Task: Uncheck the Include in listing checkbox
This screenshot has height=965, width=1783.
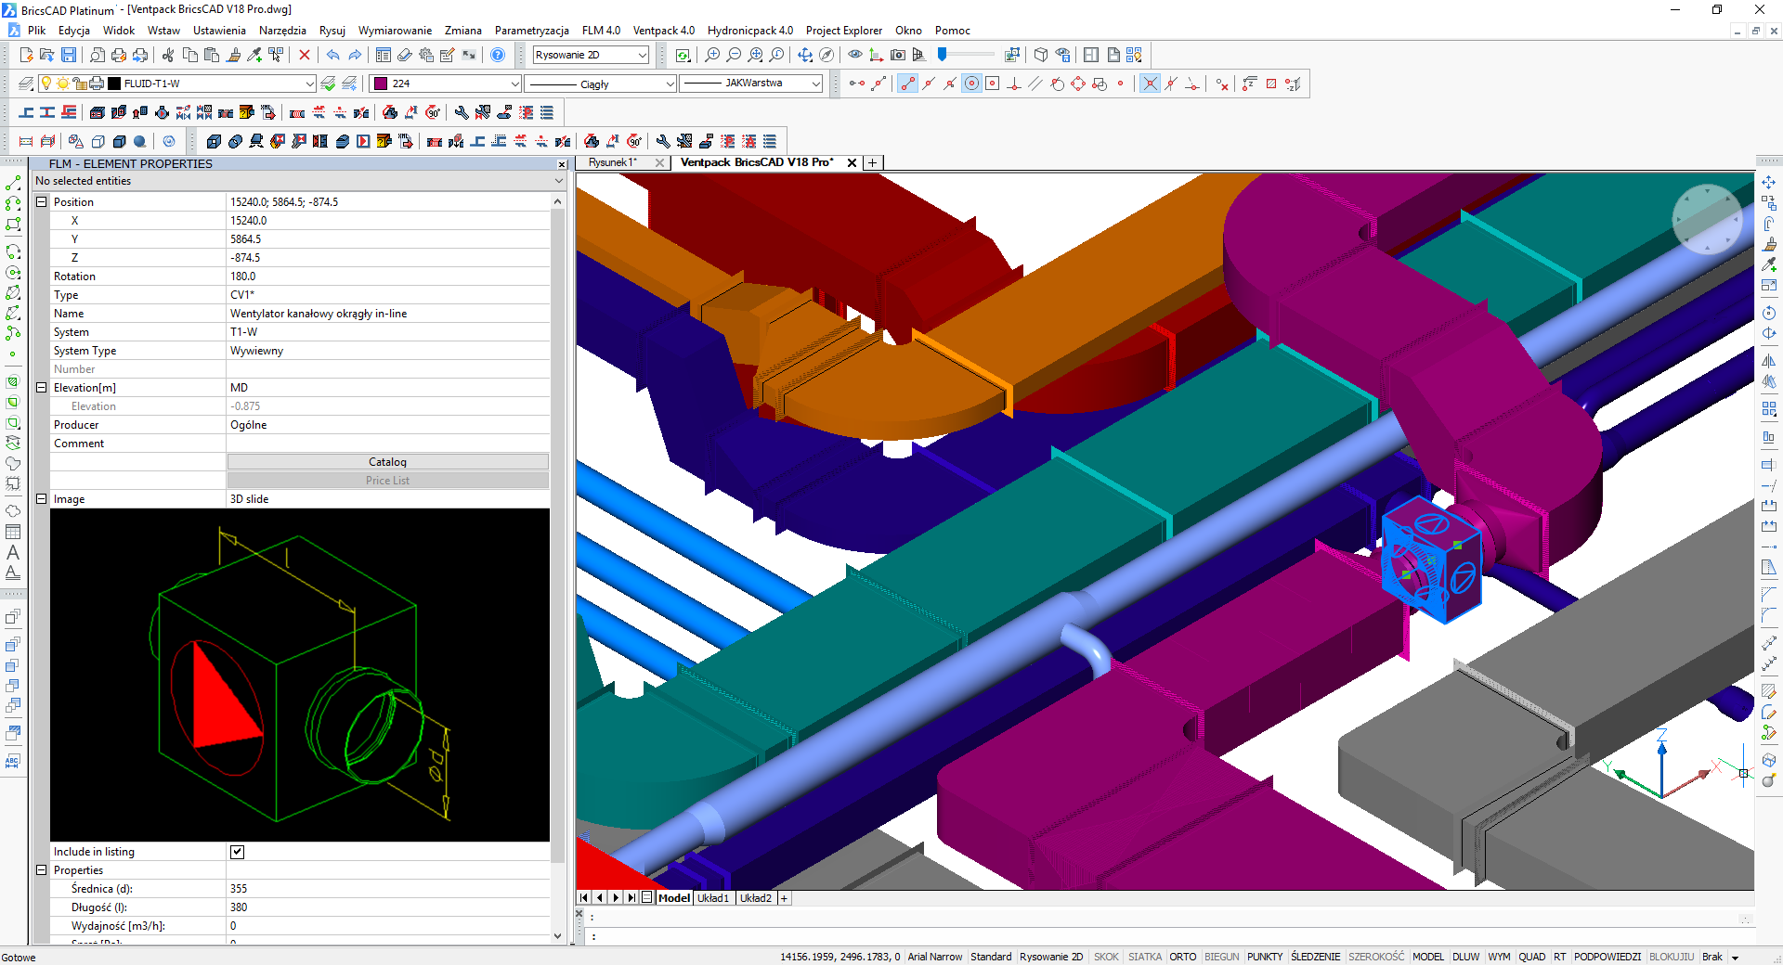Action: pos(237,852)
